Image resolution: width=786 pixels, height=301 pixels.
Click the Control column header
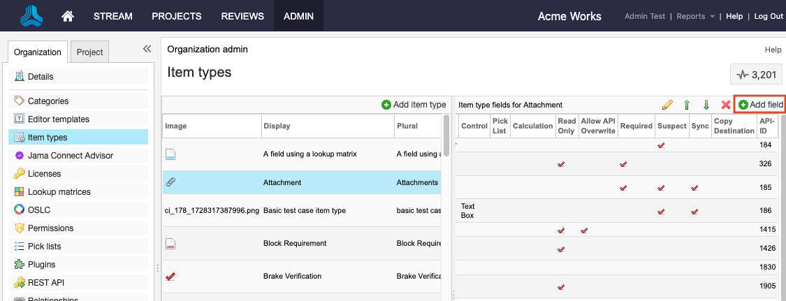coord(474,126)
